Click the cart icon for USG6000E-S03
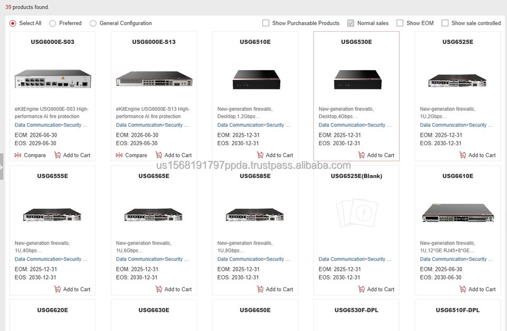The height and width of the screenshot is (331, 507). (58, 155)
